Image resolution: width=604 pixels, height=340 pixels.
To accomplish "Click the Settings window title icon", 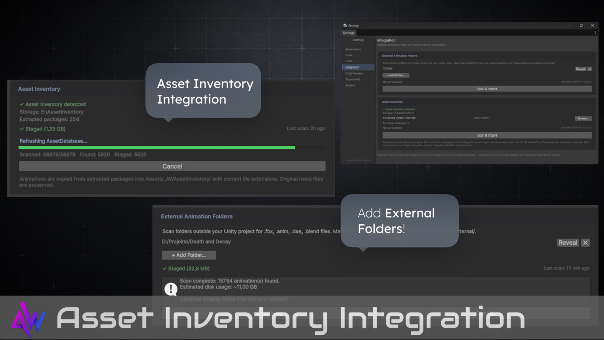I will [345, 25].
